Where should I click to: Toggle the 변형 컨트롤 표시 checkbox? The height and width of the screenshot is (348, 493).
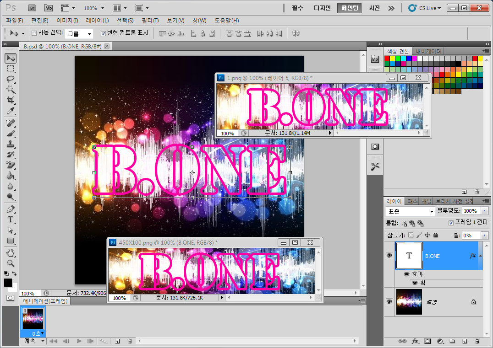tap(103, 33)
